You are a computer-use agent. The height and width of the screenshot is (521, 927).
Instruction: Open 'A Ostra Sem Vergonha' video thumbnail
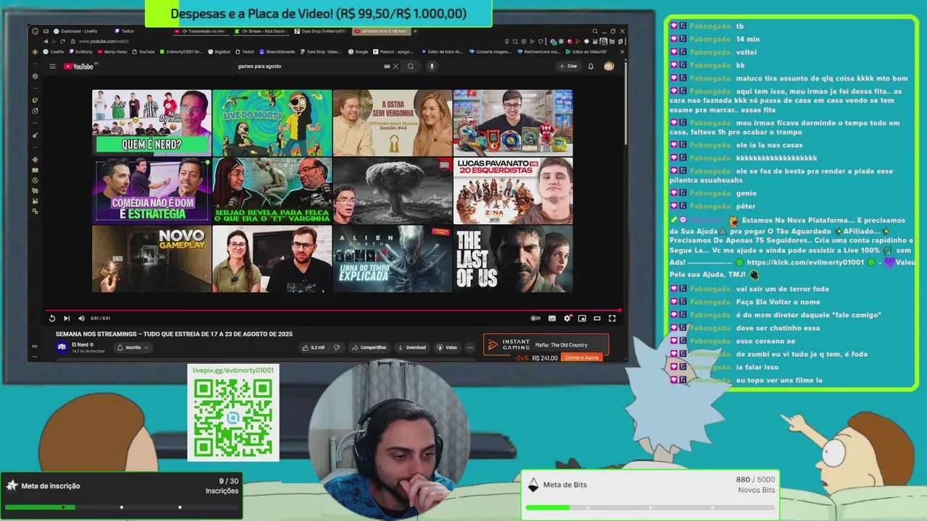click(393, 122)
